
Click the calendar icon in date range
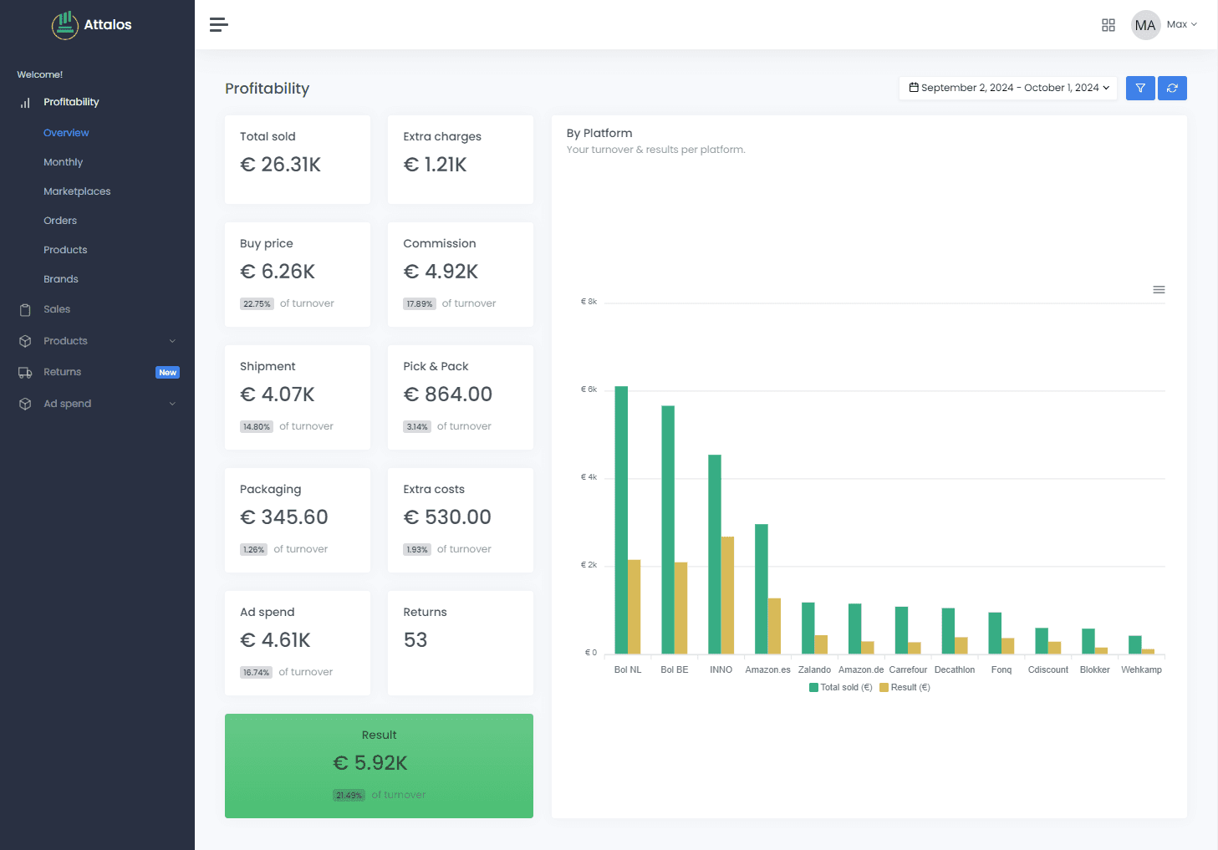(914, 87)
